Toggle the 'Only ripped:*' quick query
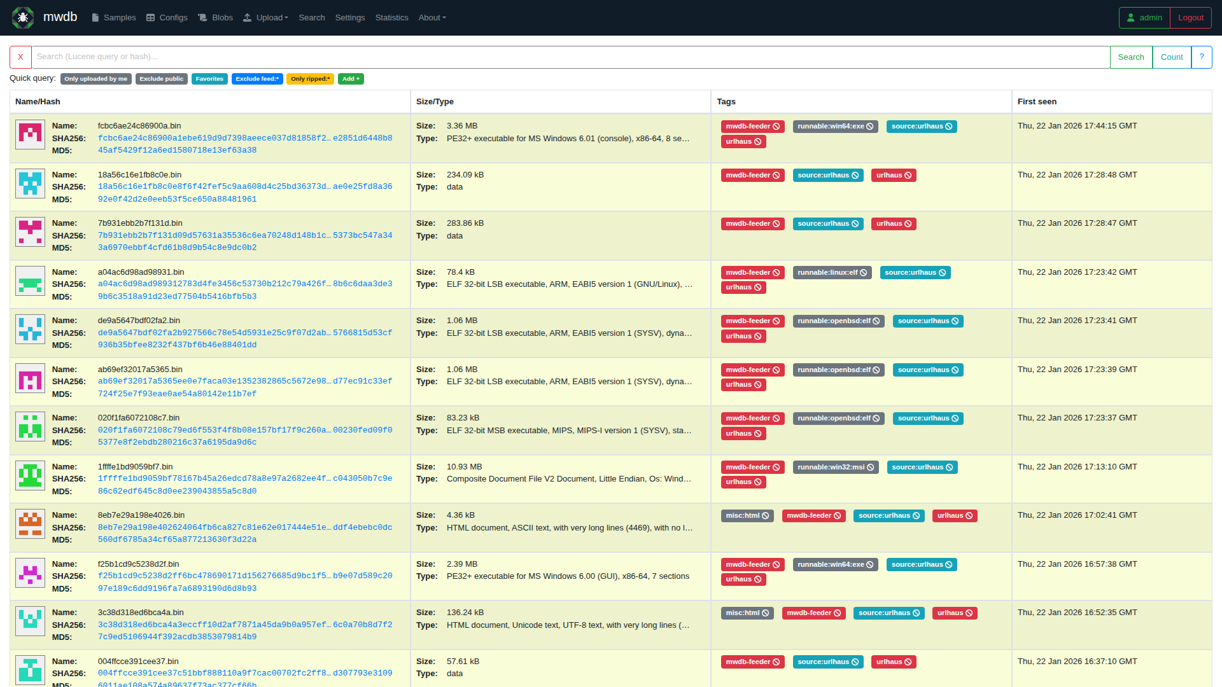 tap(310, 78)
